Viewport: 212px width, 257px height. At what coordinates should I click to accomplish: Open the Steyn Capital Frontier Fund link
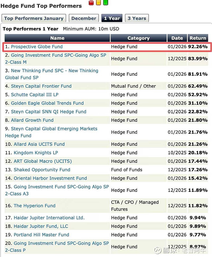coord(41,86)
